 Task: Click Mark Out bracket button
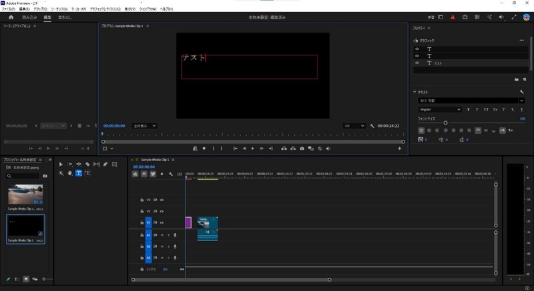point(222,148)
